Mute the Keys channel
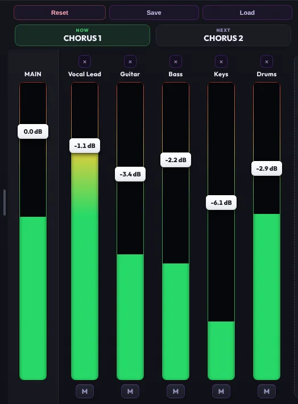This screenshot has height=404, width=298. pos(221,391)
